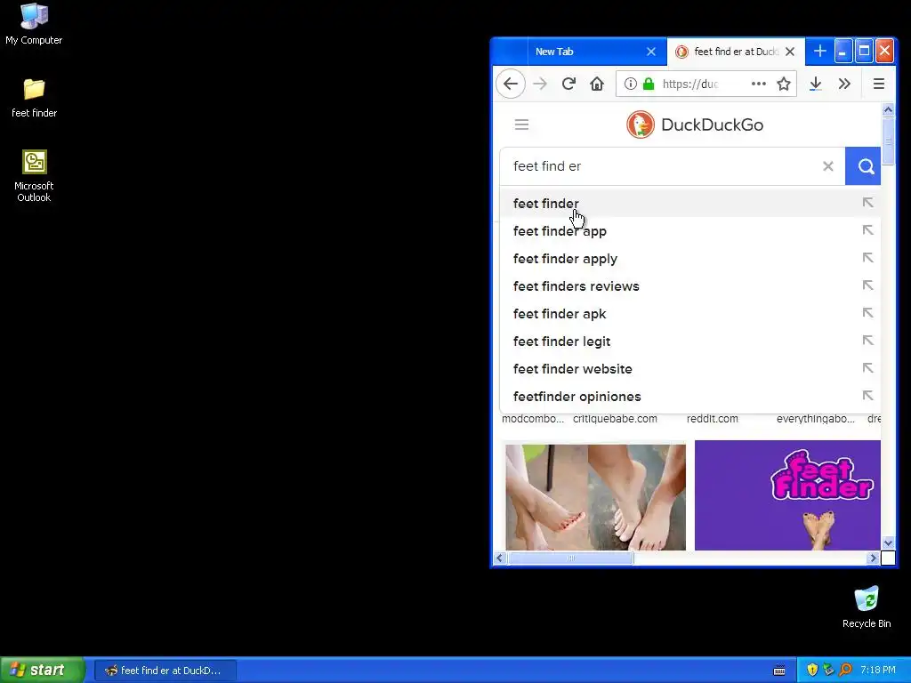Click the vertical scrollbar thumb
The height and width of the screenshot is (683, 911).
point(888,141)
